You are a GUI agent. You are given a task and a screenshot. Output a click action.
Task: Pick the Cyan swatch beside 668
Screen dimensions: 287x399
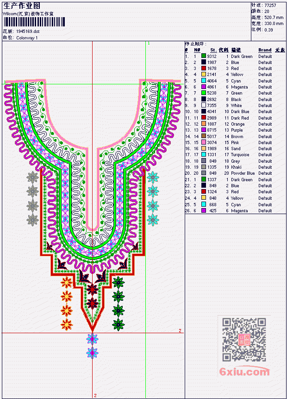(x=204, y=204)
